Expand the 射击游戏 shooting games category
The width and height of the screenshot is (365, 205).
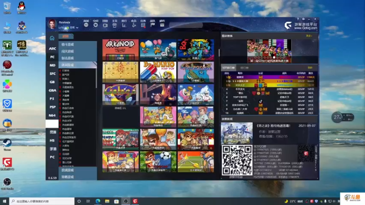tap(78, 58)
